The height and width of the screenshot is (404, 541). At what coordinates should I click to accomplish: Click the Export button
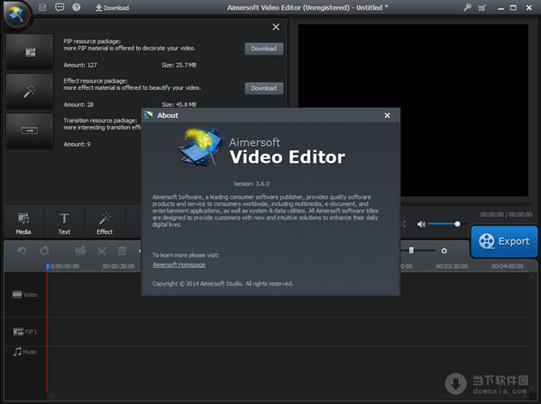pos(504,241)
